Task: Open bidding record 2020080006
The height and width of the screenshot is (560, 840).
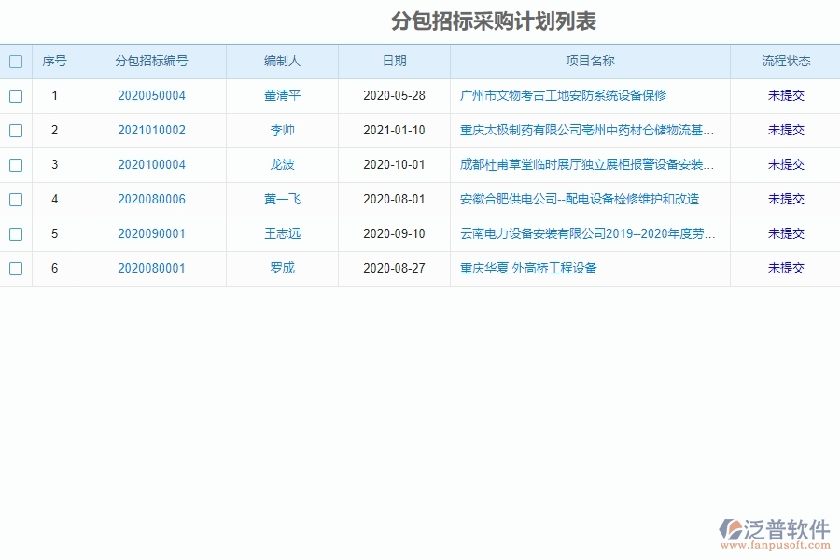Action: pyautogui.click(x=151, y=199)
